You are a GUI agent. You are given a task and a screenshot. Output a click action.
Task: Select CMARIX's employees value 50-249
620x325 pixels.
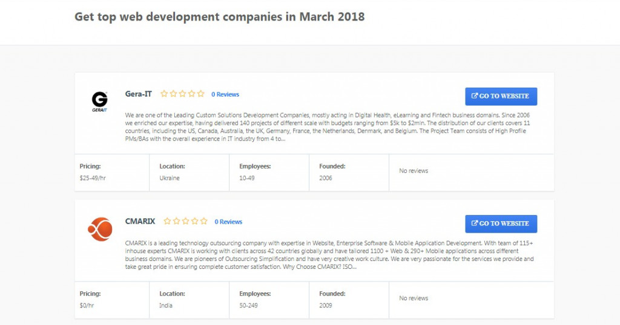[x=248, y=305]
